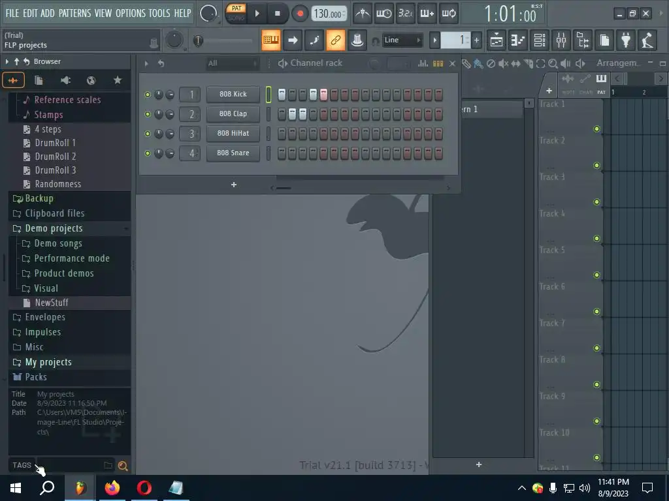Open the Mixer view icon
669x501 pixels.
(561, 40)
